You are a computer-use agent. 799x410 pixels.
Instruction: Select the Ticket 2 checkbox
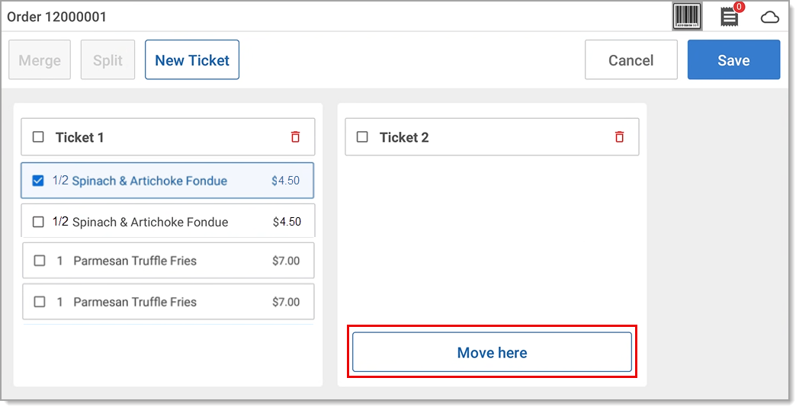(362, 137)
